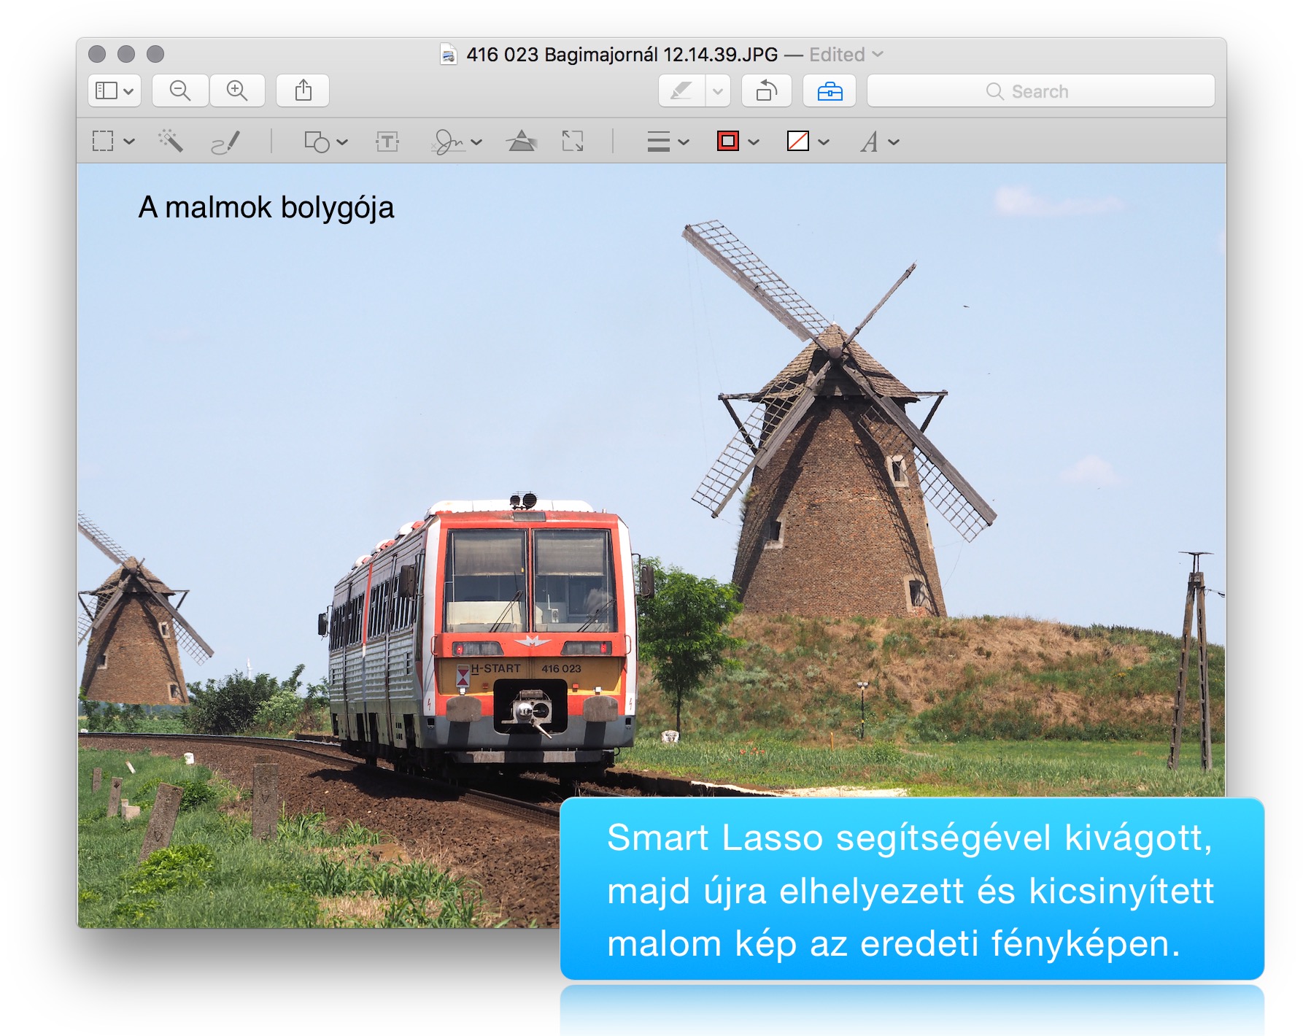Open the text style font menu
This screenshot has height=1036, width=1303.
pos(869,142)
